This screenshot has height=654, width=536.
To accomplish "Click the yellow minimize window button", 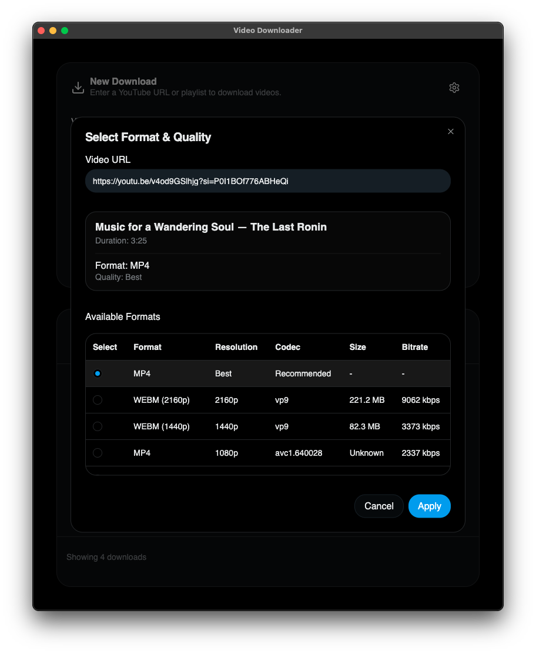I will pos(53,31).
